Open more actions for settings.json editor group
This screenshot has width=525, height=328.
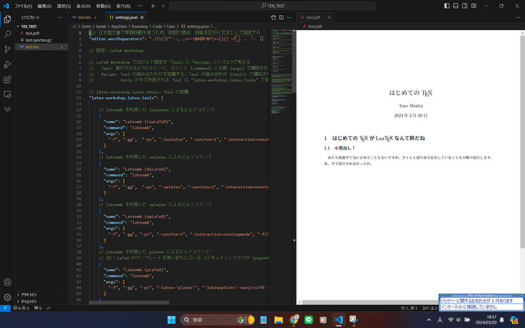pos(289,18)
